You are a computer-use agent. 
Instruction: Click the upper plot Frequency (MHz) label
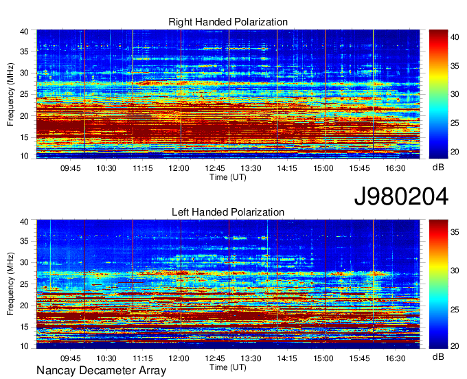click(x=10, y=94)
